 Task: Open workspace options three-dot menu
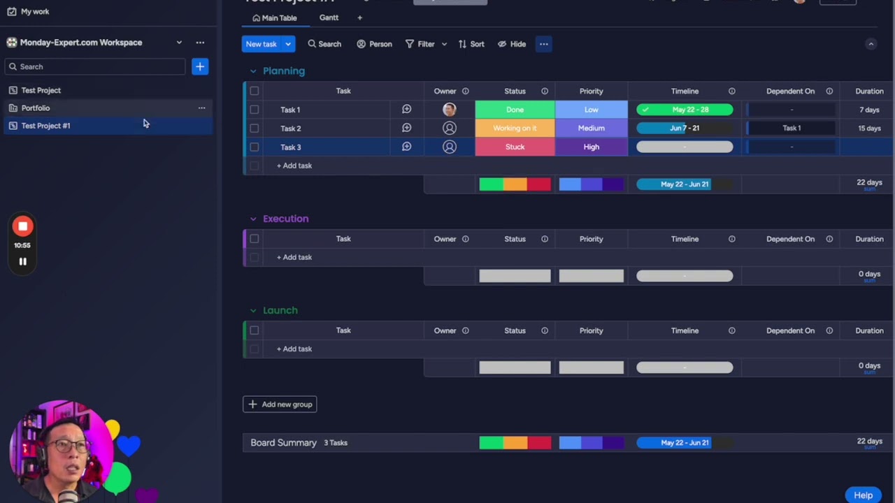[x=200, y=43]
